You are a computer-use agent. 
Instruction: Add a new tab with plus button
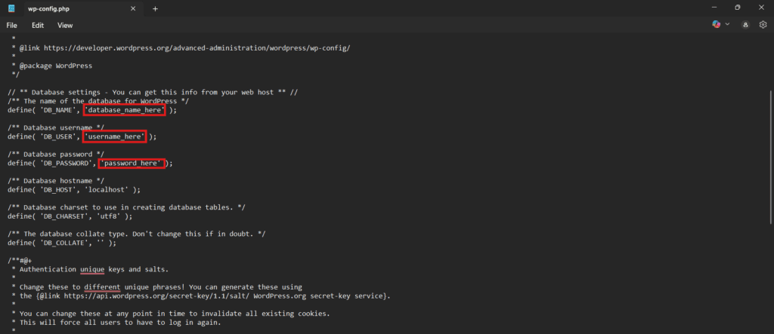pyautogui.click(x=155, y=9)
